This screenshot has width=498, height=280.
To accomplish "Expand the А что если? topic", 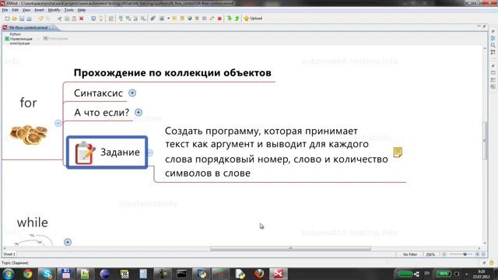I will tap(139, 112).
